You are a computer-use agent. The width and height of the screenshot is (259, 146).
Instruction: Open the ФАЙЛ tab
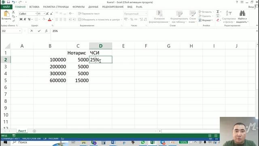[x=6, y=7]
